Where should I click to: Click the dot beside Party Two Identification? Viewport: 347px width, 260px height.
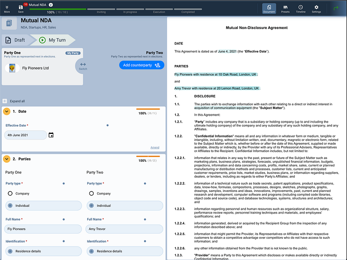(x=145, y=241)
